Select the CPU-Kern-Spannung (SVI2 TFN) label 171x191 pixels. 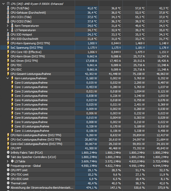30,43
